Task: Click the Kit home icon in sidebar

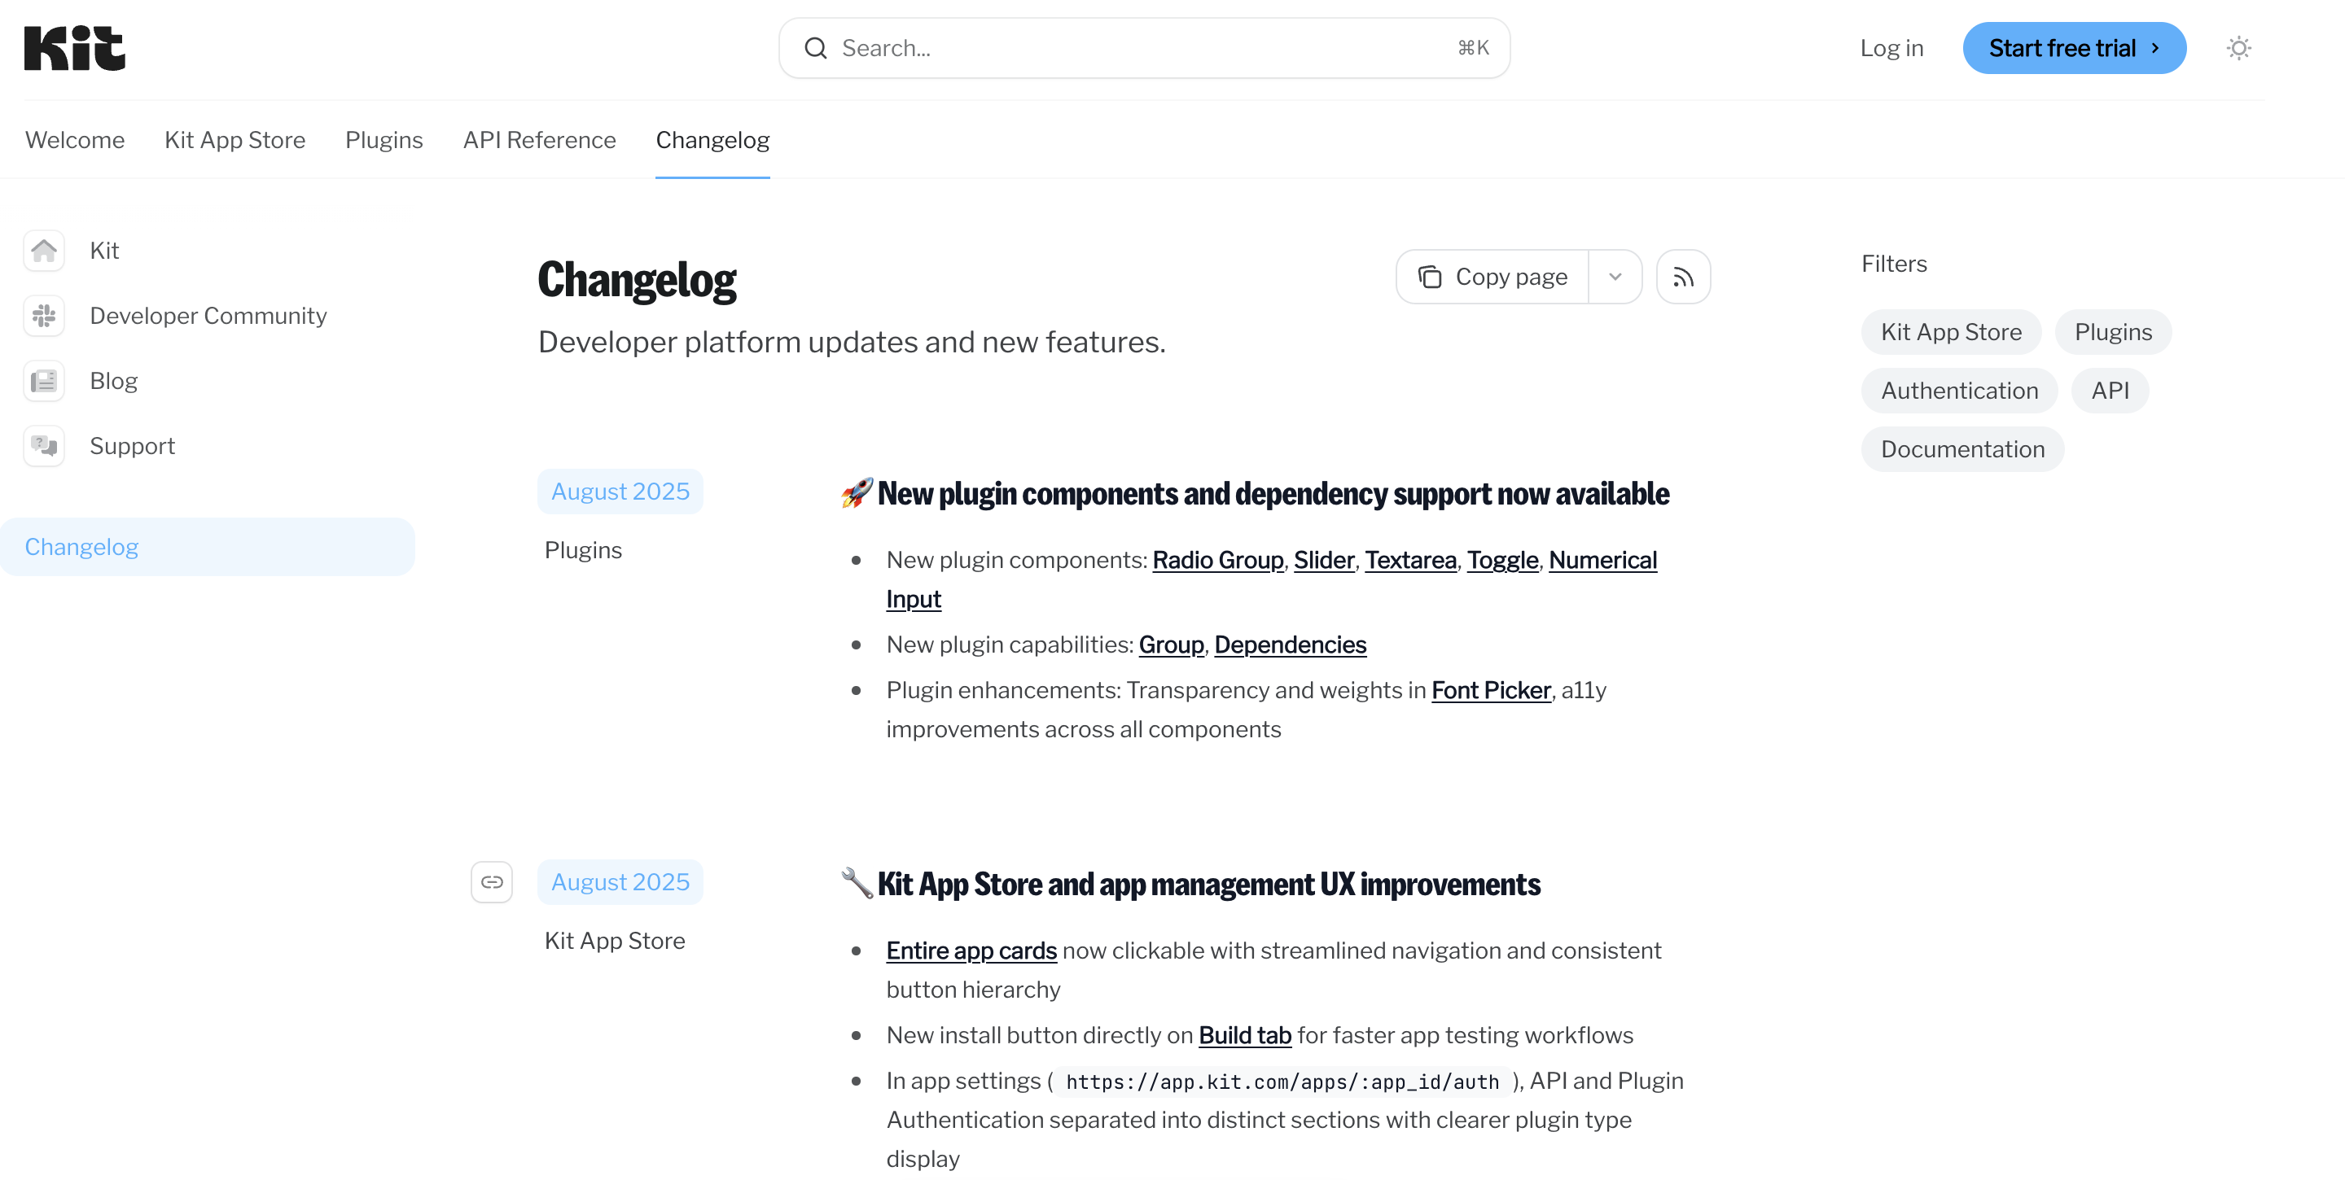Action: [44, 250]
